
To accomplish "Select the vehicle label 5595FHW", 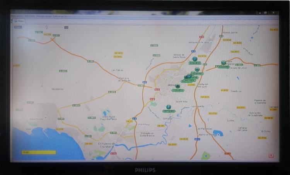I will 197,74.
